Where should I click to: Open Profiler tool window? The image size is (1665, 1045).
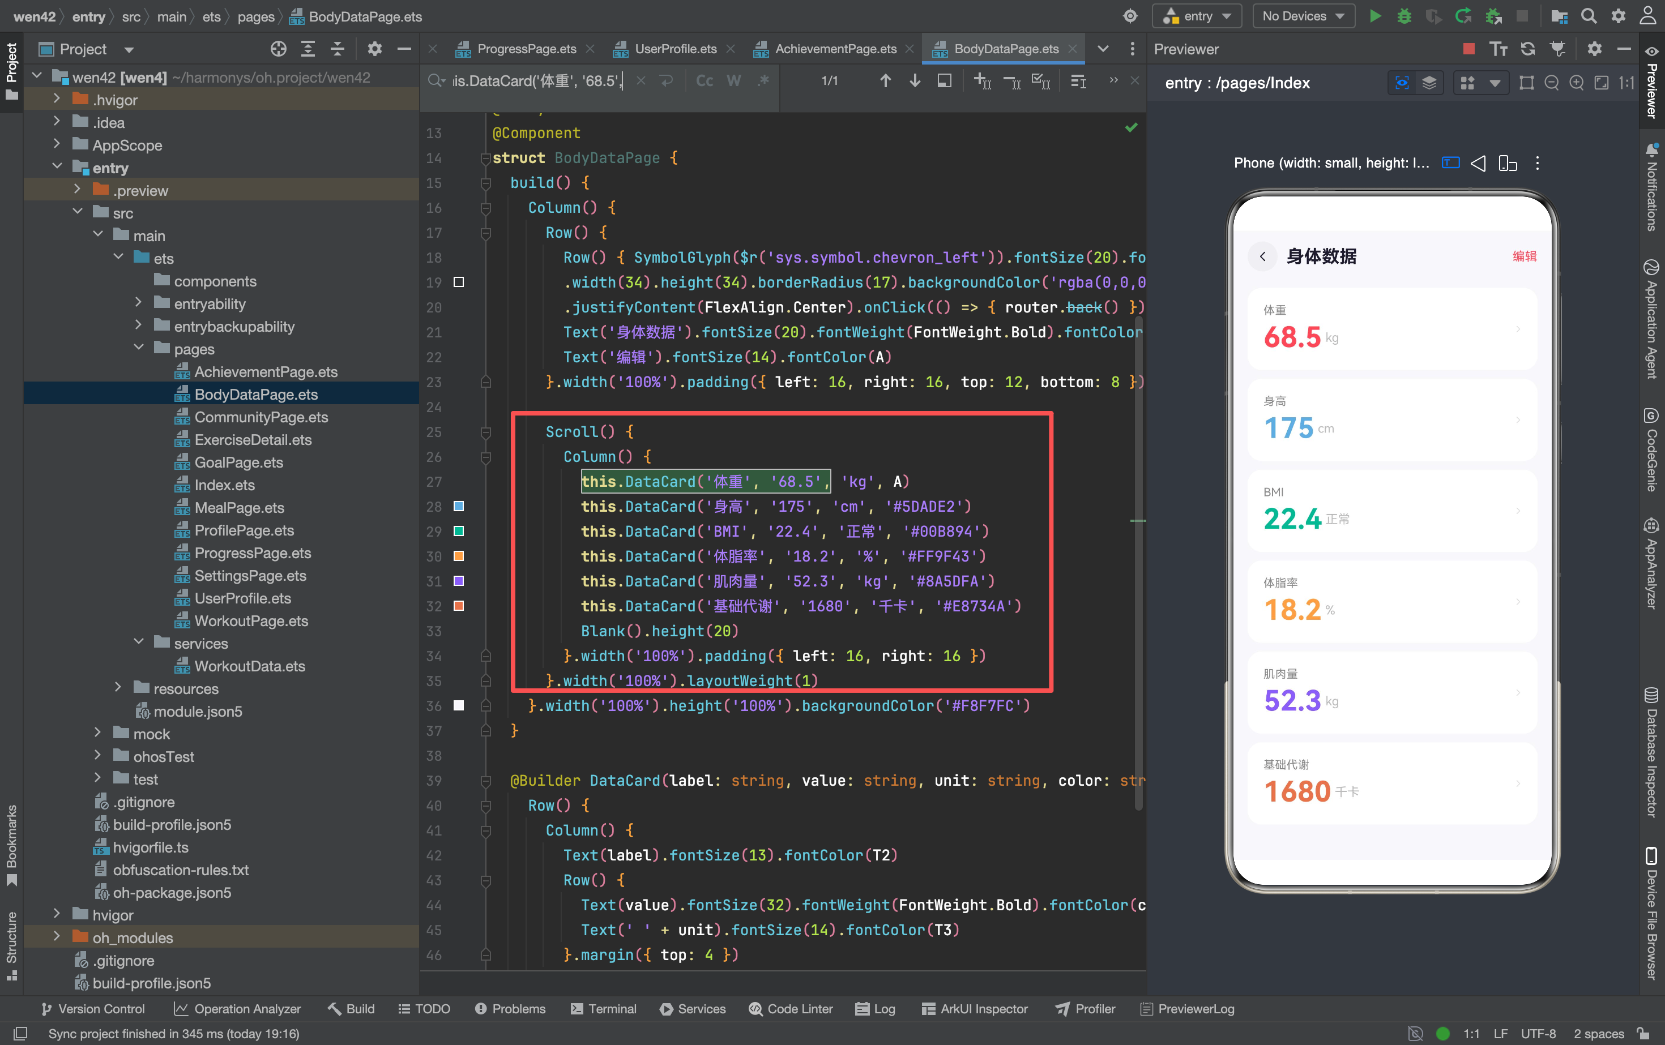pos(1086,1008)
